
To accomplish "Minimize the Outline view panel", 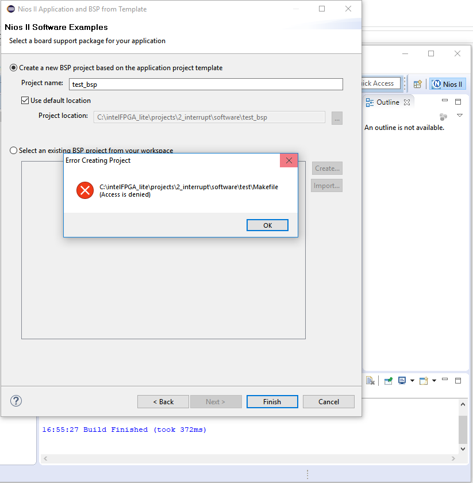I will (445, 101).
